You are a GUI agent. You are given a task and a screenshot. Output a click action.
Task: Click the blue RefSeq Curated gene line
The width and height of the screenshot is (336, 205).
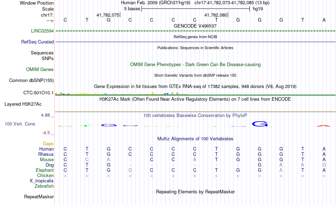click(x=195, y=42)
